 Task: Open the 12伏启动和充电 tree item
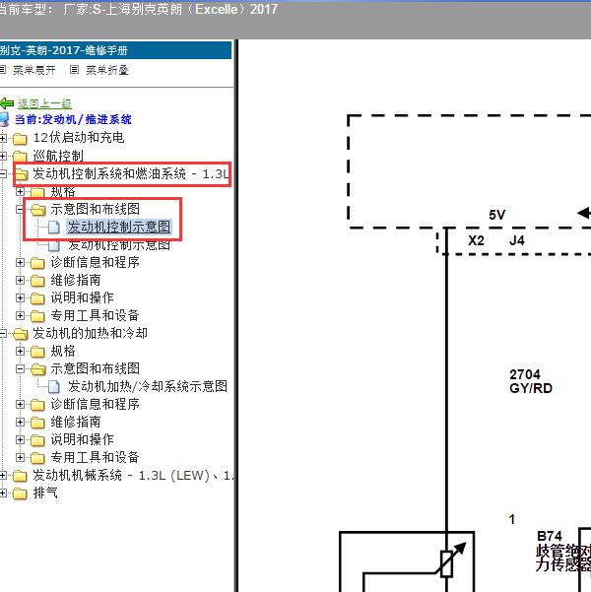79,138
